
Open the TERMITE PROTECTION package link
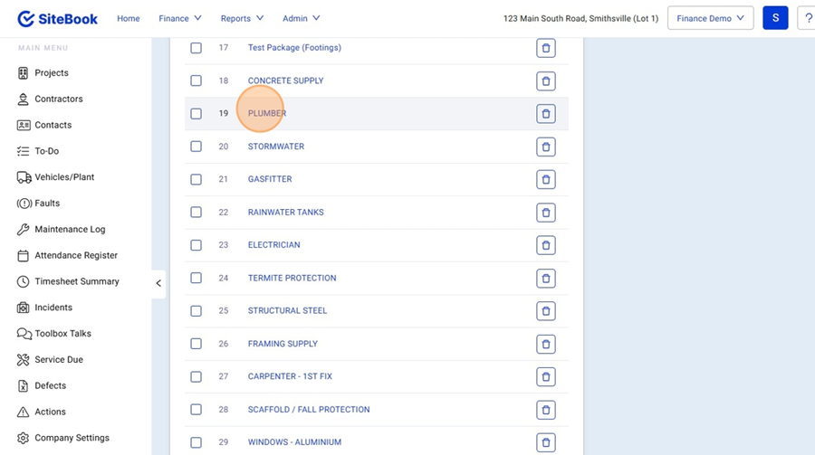[292, 278]
